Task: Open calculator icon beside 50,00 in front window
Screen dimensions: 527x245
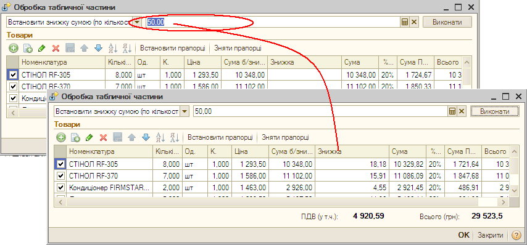Action: point(452,111)
